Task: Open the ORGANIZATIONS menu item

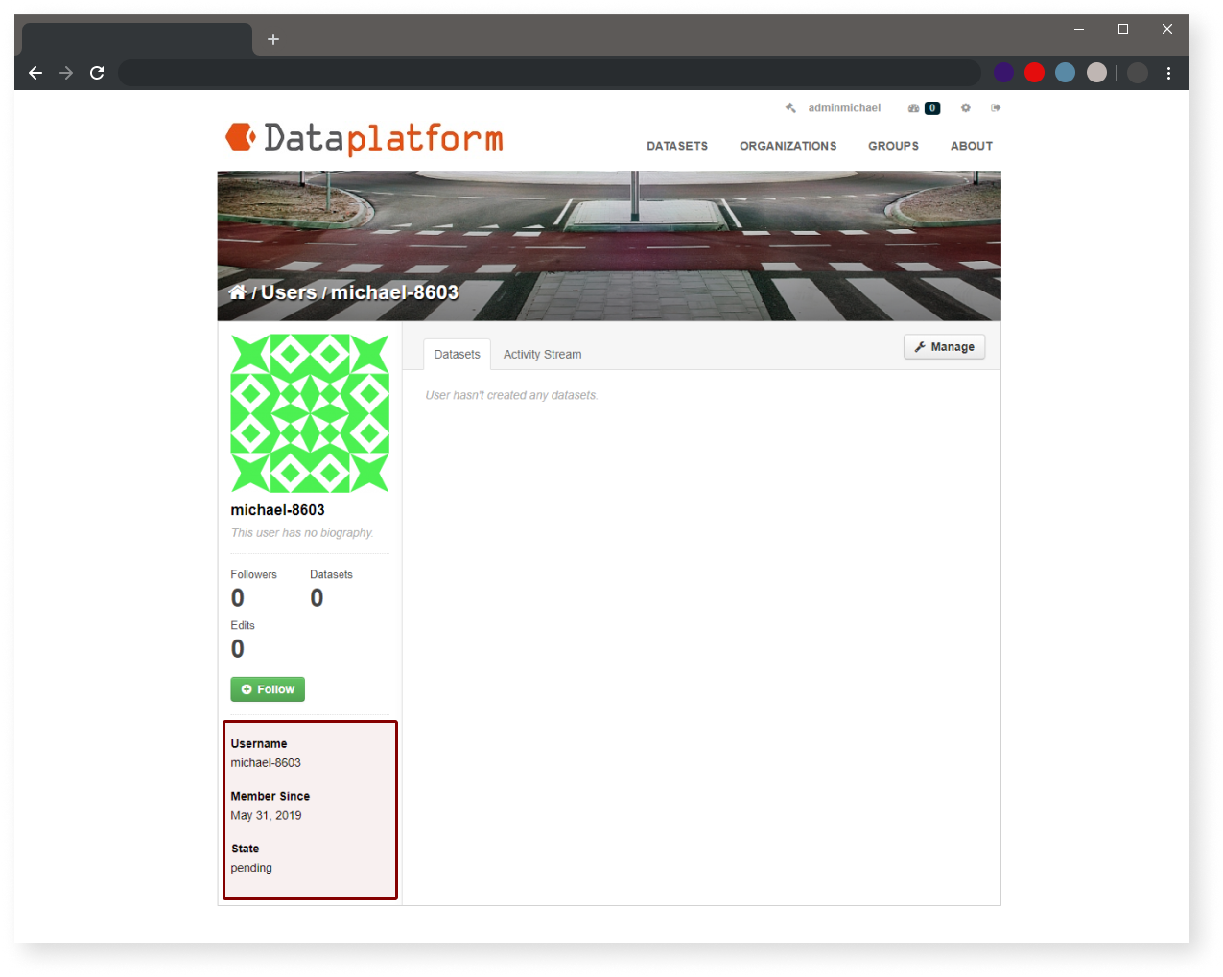Action: [x=788, y=146]
